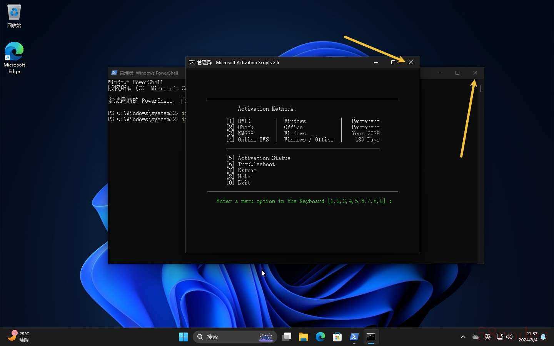This screenshot has height=346, width=554.
Task: Maximize the Windows PowerShell window
Action: point(457,73)
